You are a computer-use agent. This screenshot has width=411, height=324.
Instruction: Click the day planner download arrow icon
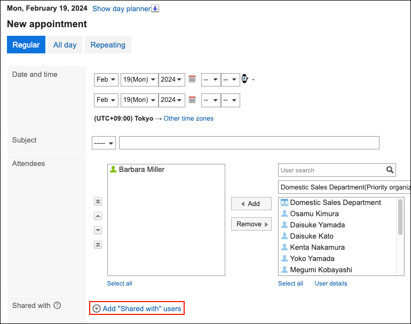pyautogui.click(x=155, y=9)
